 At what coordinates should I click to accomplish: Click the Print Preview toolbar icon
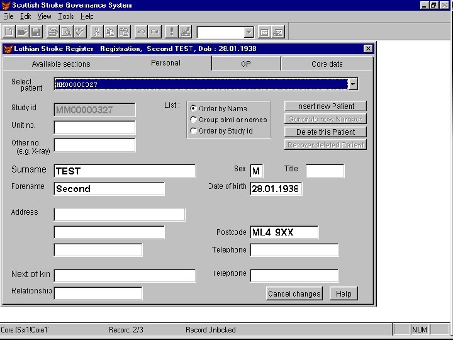click(x=67, y=31)
